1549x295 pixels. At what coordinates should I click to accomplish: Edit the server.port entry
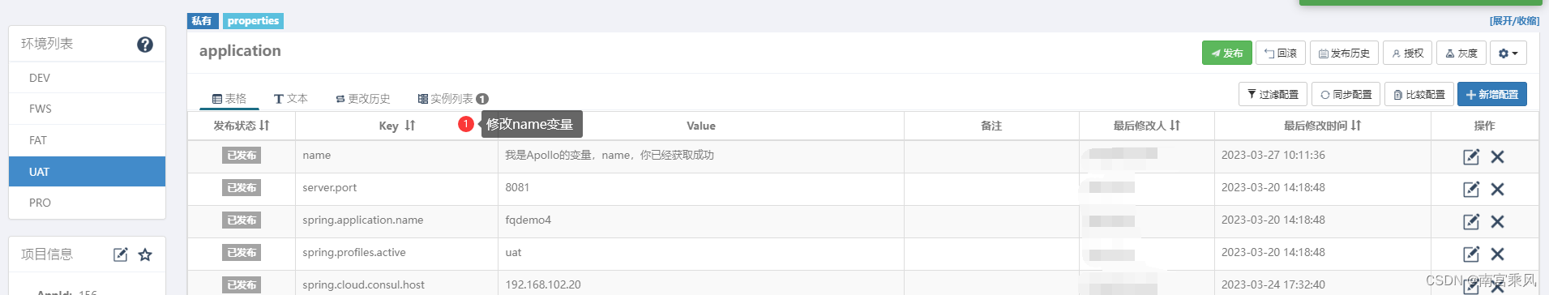click(1471, 189)
